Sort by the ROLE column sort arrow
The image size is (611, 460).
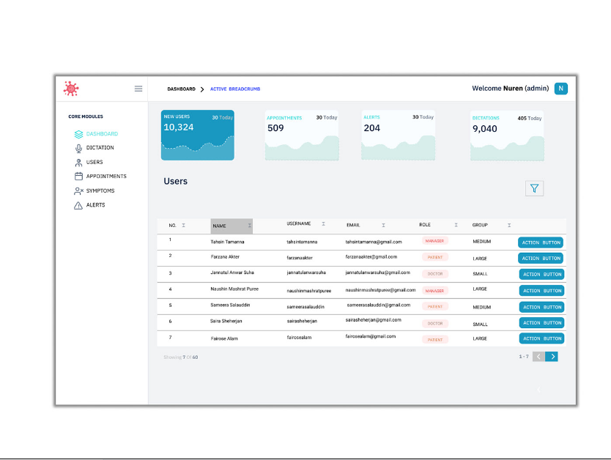tap(456, 225)
